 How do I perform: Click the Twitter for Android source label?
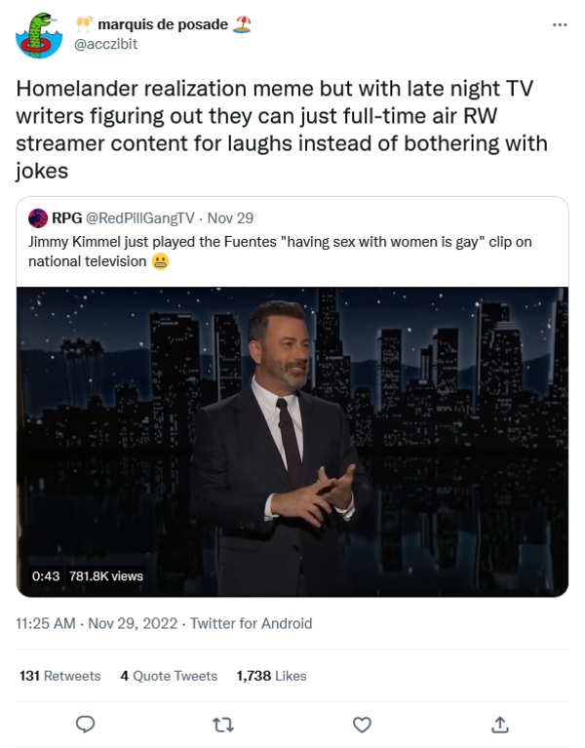(252, 623)
